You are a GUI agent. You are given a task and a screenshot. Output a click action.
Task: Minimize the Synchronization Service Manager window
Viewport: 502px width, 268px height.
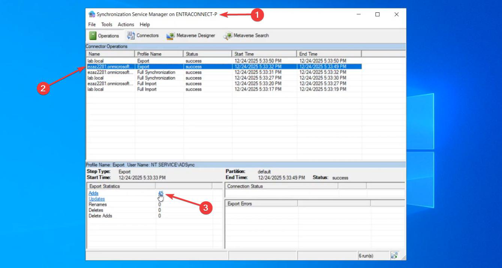(359, 14)
